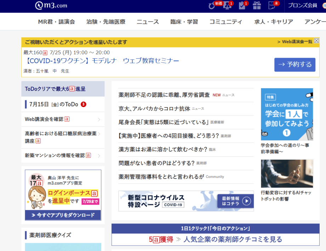Open article 漢方薬はお湯に溶かして飲むべきか?
This screenshot has width=326, height=251.
click(163, 149)
